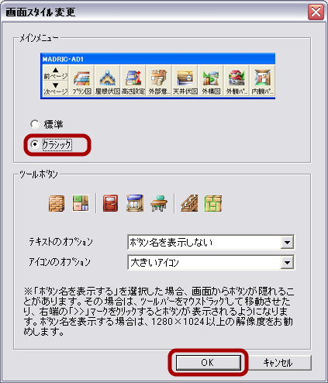Expand the アイコンのオプション dropdown arrow
Viewport: 328px width, 383px height.
[x=287, y=263]
